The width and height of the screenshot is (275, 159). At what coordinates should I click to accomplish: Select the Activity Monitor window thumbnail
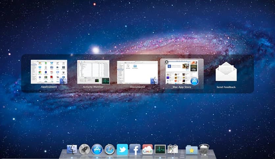pyautogui.click(x=93, y=72)
